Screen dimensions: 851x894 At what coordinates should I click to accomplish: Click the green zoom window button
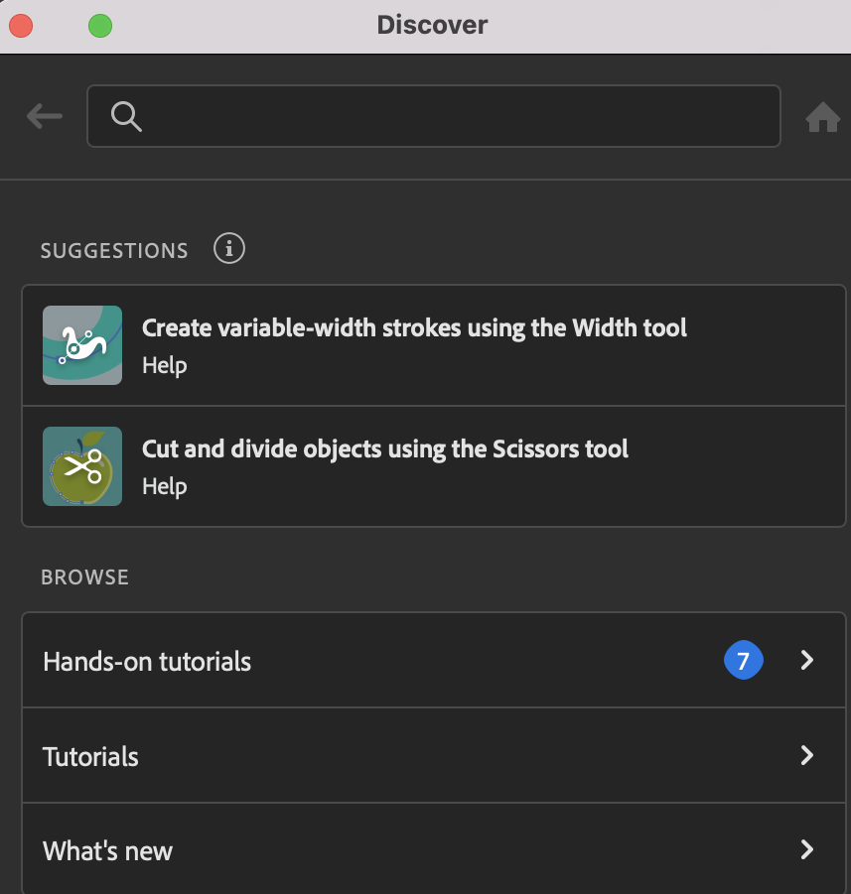(x=100, y=26)
